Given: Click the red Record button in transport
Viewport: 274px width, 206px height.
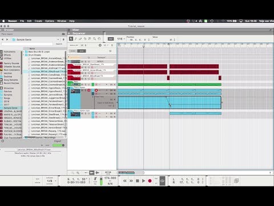Looking at the screenshot, I should click(x=150, y=181).
